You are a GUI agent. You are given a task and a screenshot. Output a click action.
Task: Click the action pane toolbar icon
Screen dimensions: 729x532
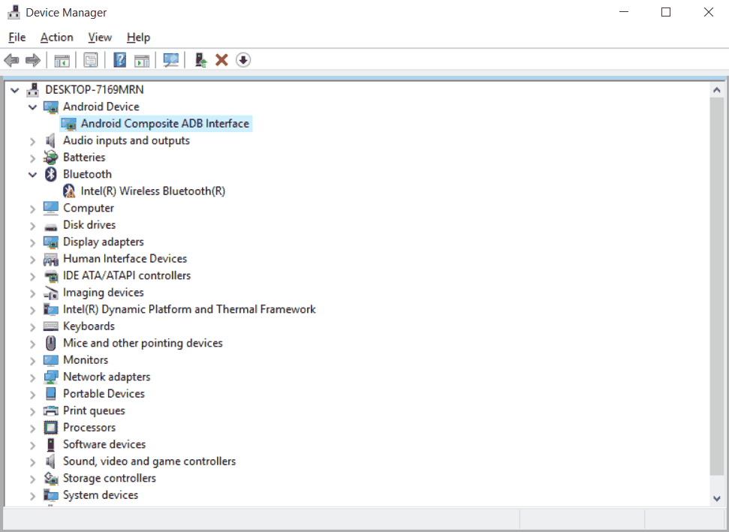[x=142, y=60]
